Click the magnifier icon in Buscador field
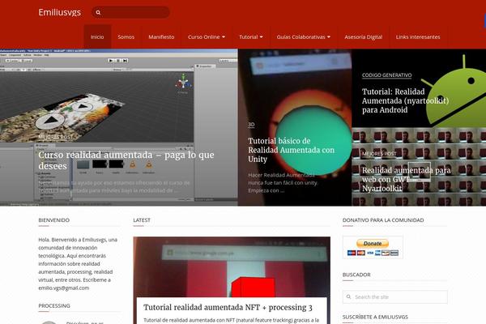The image size is (486, 324). tap(348, 296)
